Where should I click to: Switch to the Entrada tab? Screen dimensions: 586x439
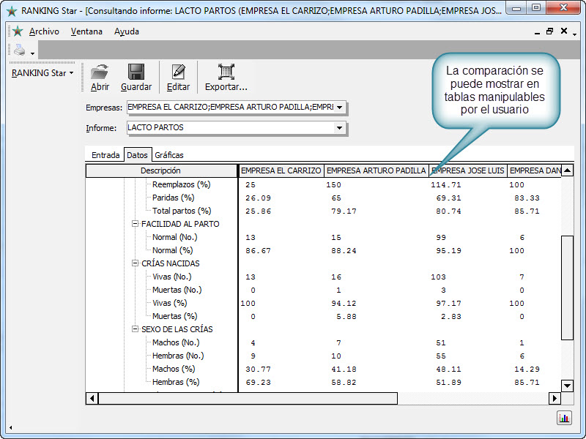(105, 155)
